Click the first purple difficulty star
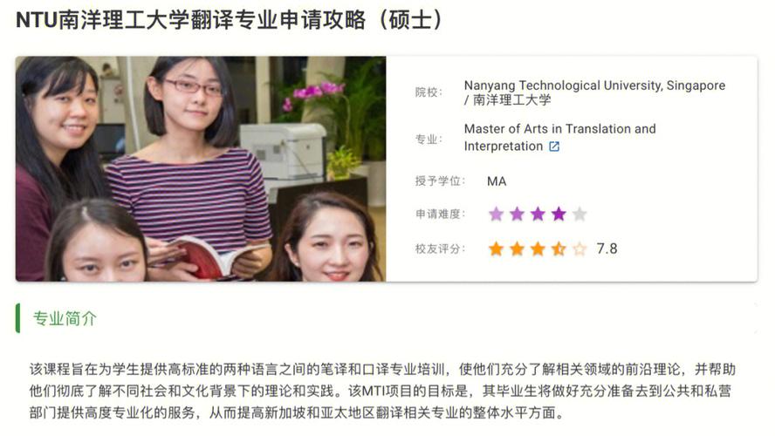 (496, 214)
